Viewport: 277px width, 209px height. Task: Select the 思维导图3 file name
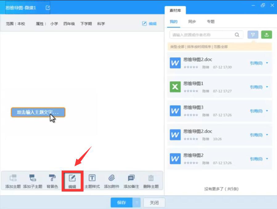[x=193, y=107]
